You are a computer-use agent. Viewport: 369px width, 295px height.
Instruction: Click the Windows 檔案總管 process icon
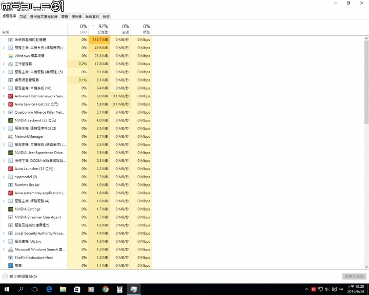pyautogui.click(x=10, y=56)
